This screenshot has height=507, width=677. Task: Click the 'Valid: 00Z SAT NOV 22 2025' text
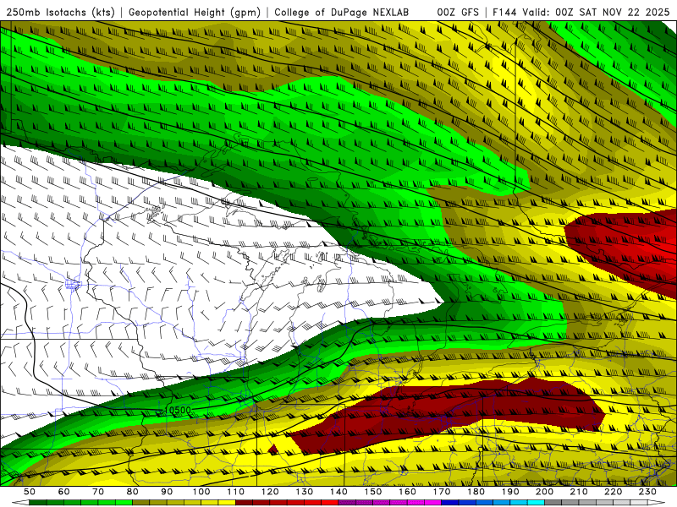pos(597,12)
